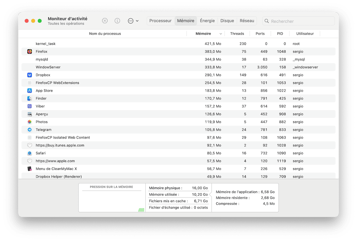The image size is (357, 241).
Task: Click the Finder icon in the process list
Action: [x=30, y=99]
